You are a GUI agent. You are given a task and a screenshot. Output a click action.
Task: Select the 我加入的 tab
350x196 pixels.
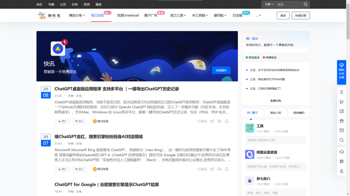(x=276, y=113)
